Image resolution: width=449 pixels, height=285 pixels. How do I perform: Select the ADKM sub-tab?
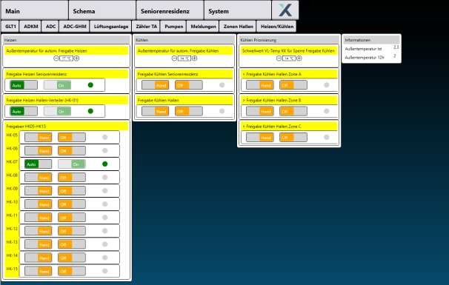point(30,27)
